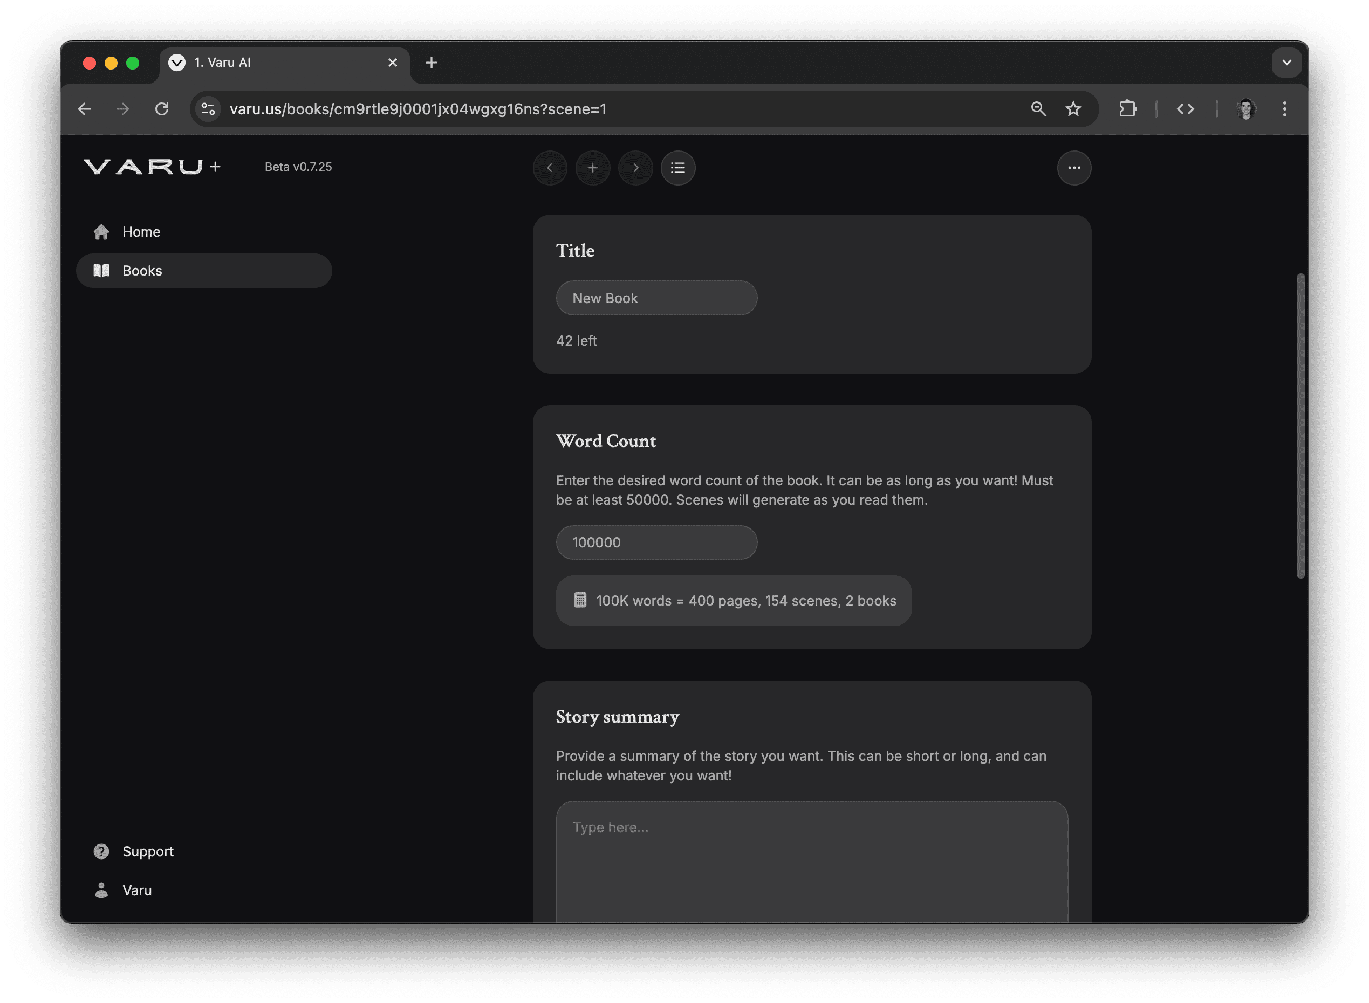Open the extensions puzzle icon
The height and width of the screenshot is (1003, 1369).
pyautogui.click(x=1128, y=109)
